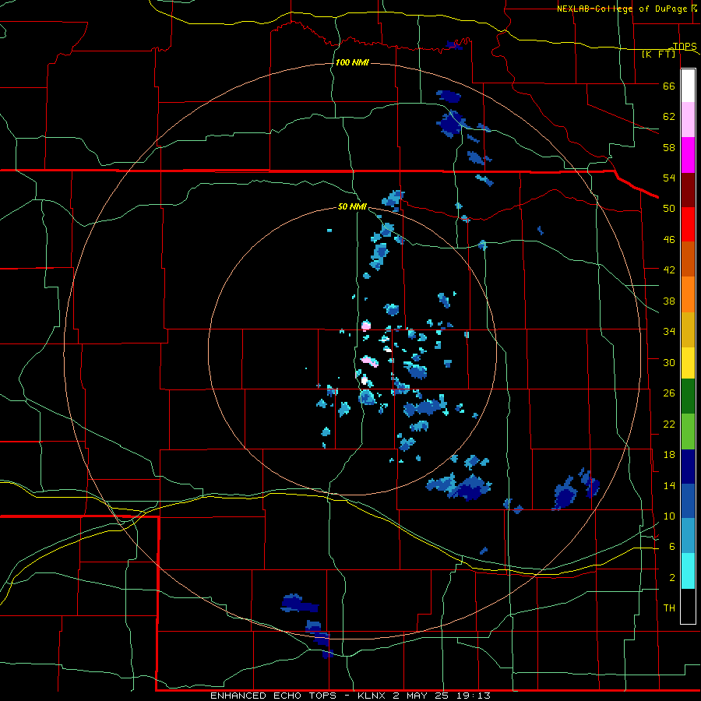Click the '14' legend value

[x=669, y=486]
